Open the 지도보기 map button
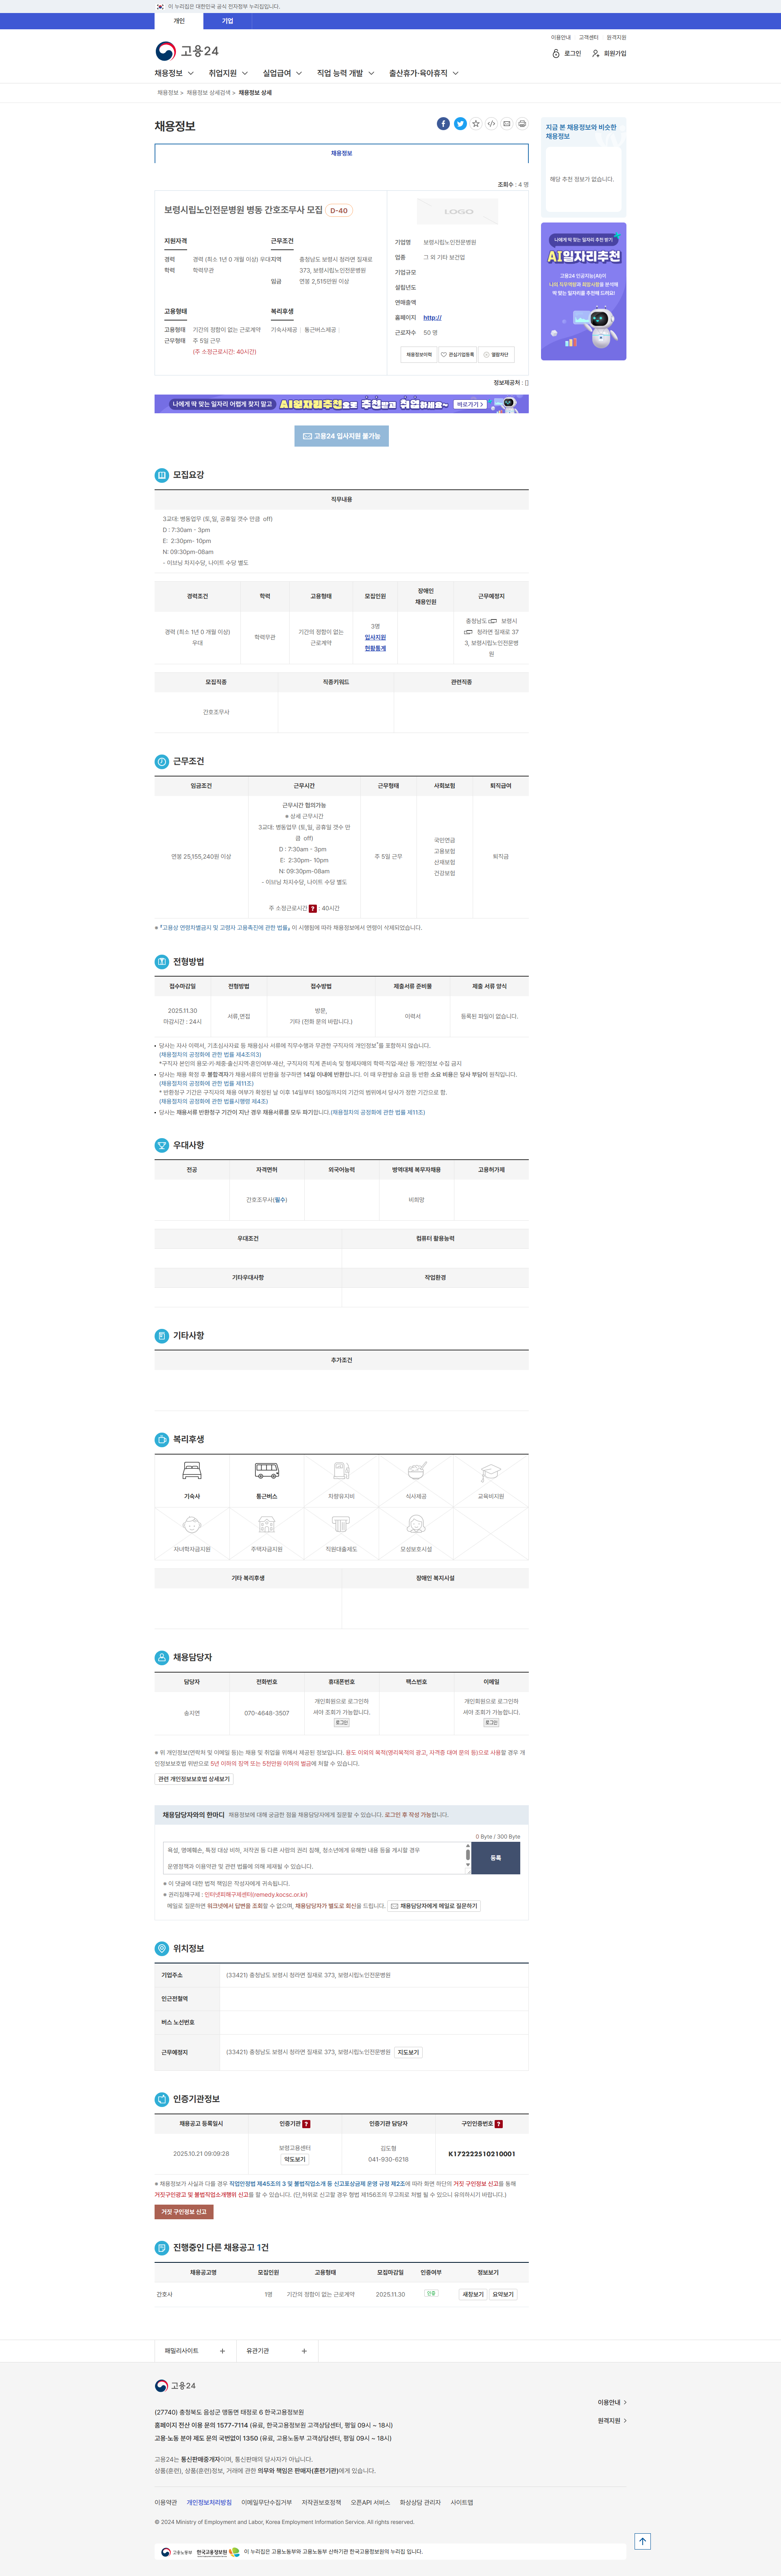 pos(408,2052)
